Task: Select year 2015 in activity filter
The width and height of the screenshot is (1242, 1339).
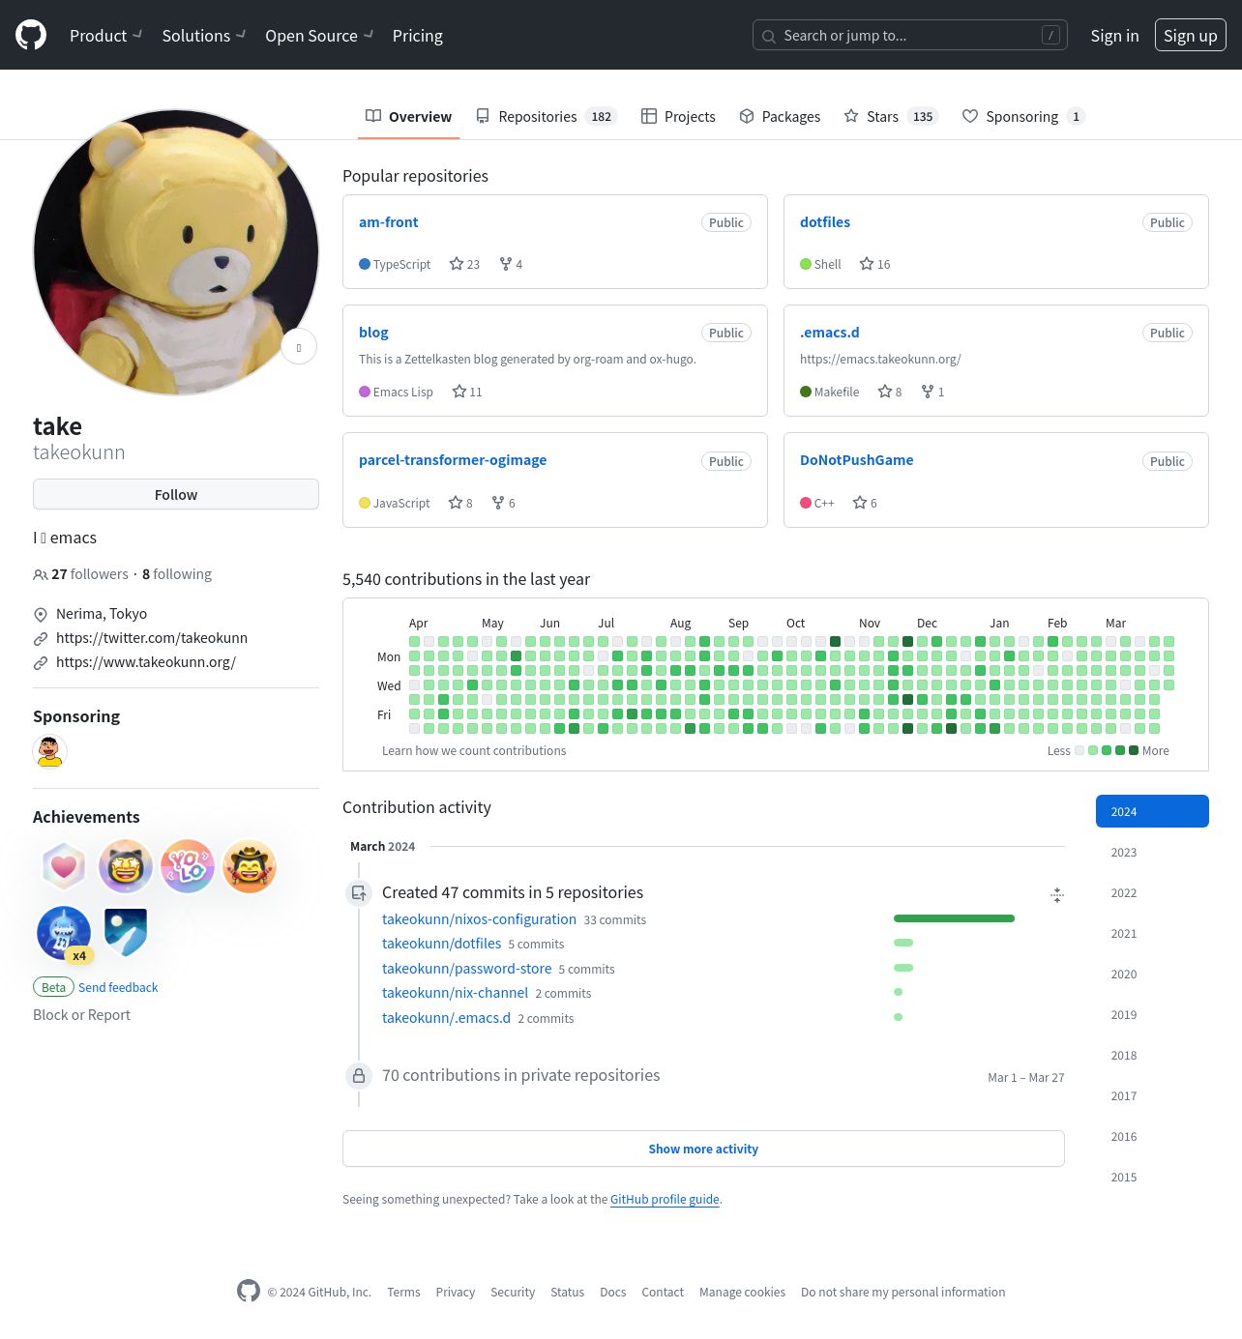Action: coord(1152,1177)
